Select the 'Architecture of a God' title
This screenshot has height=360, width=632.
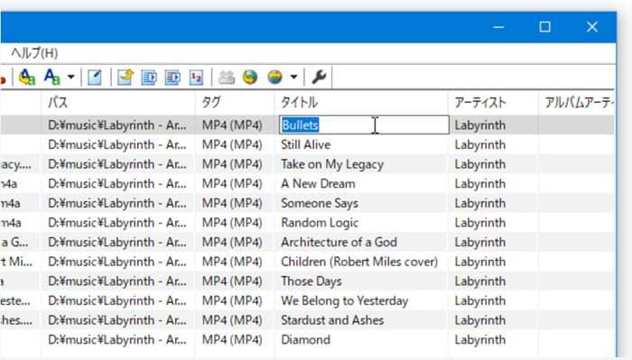[x=339, y=242]
